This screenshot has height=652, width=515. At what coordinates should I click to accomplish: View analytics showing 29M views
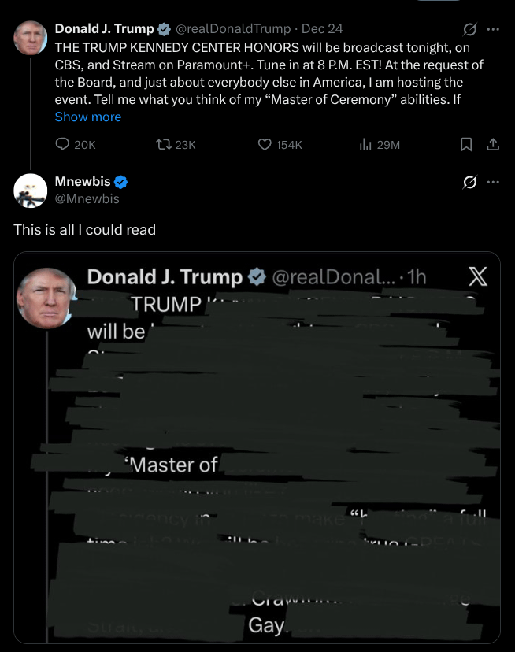click(x=365, y=144)
